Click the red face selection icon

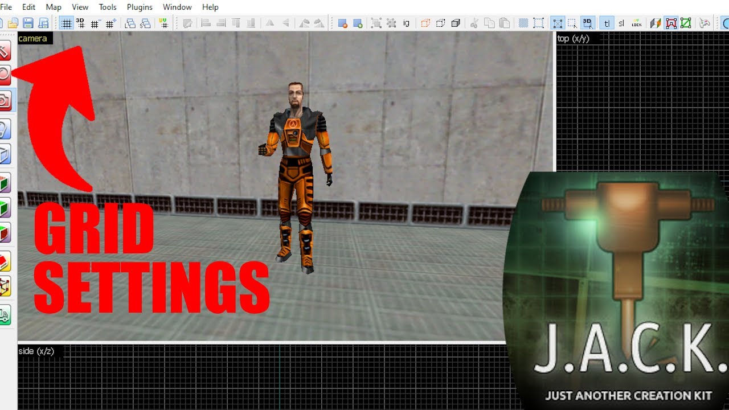point(671,23)
